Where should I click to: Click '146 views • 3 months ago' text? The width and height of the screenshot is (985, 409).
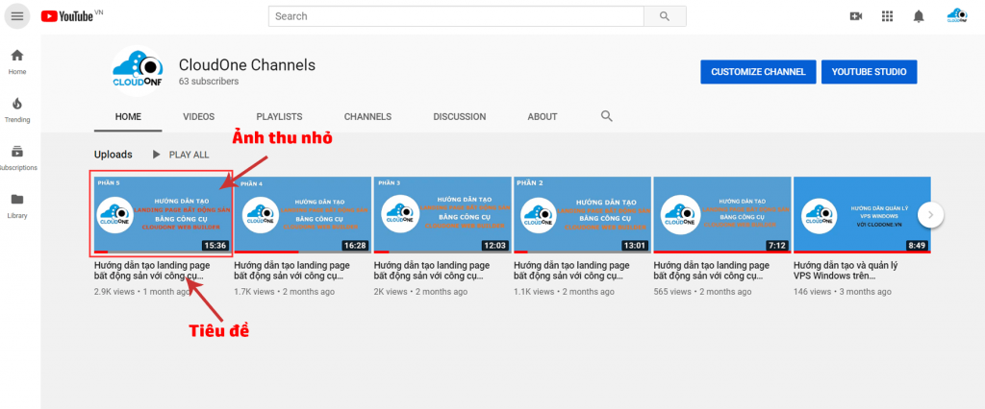click(x=843, y=292)
